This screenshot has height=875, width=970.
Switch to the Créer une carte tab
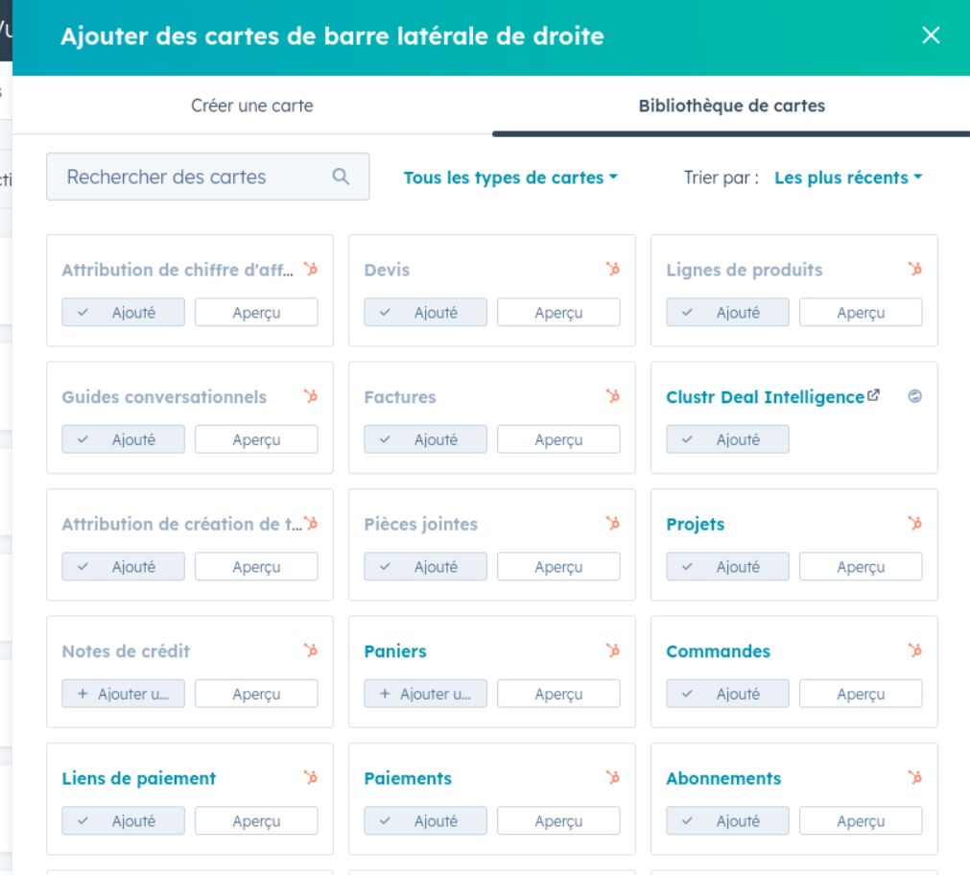coord(251,106)
